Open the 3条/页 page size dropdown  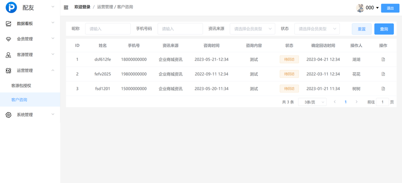click(312, 102)
